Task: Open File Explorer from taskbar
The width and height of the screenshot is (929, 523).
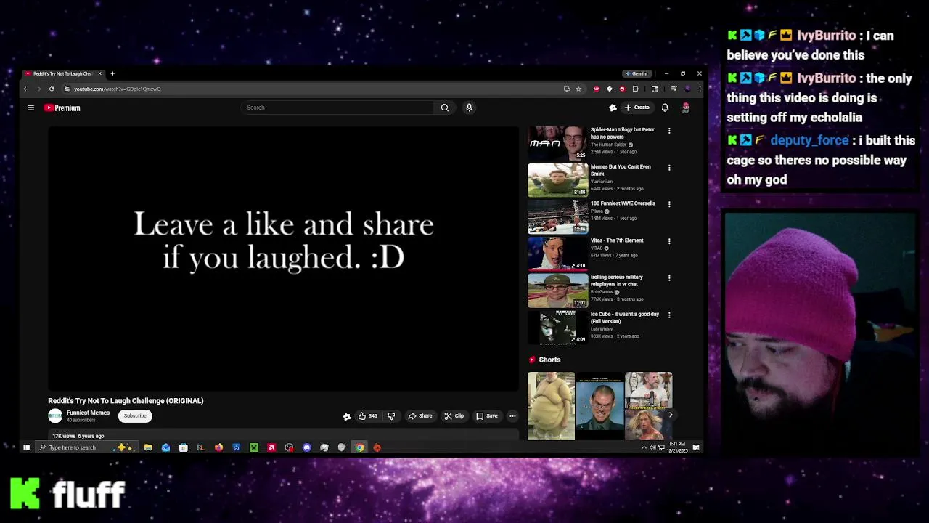Action: 148,447
